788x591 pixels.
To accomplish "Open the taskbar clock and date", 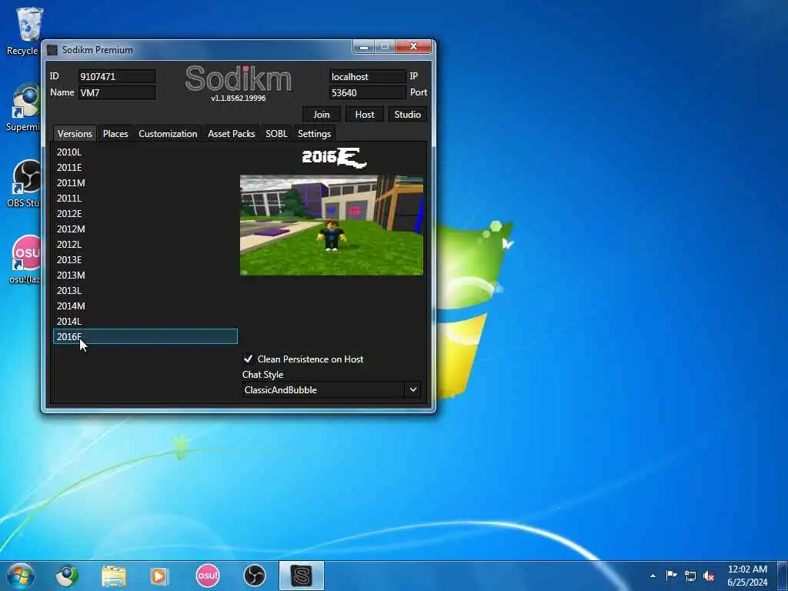I will 747,576.
